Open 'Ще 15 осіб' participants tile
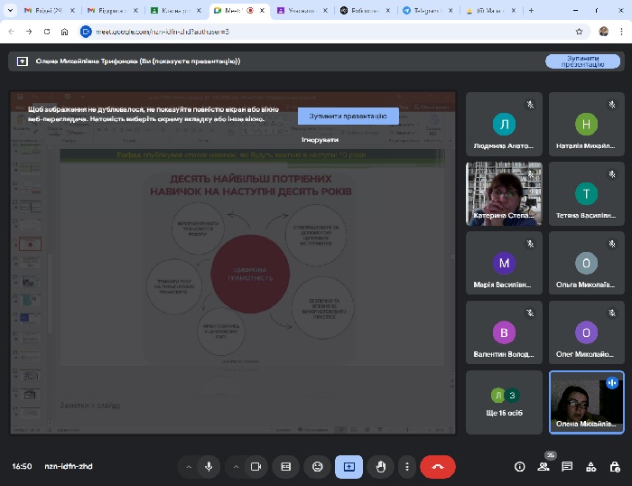 point(504,403)
